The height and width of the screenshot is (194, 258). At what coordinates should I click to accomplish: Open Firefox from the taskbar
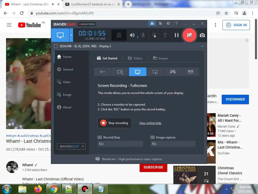click(x=38, y=189)
